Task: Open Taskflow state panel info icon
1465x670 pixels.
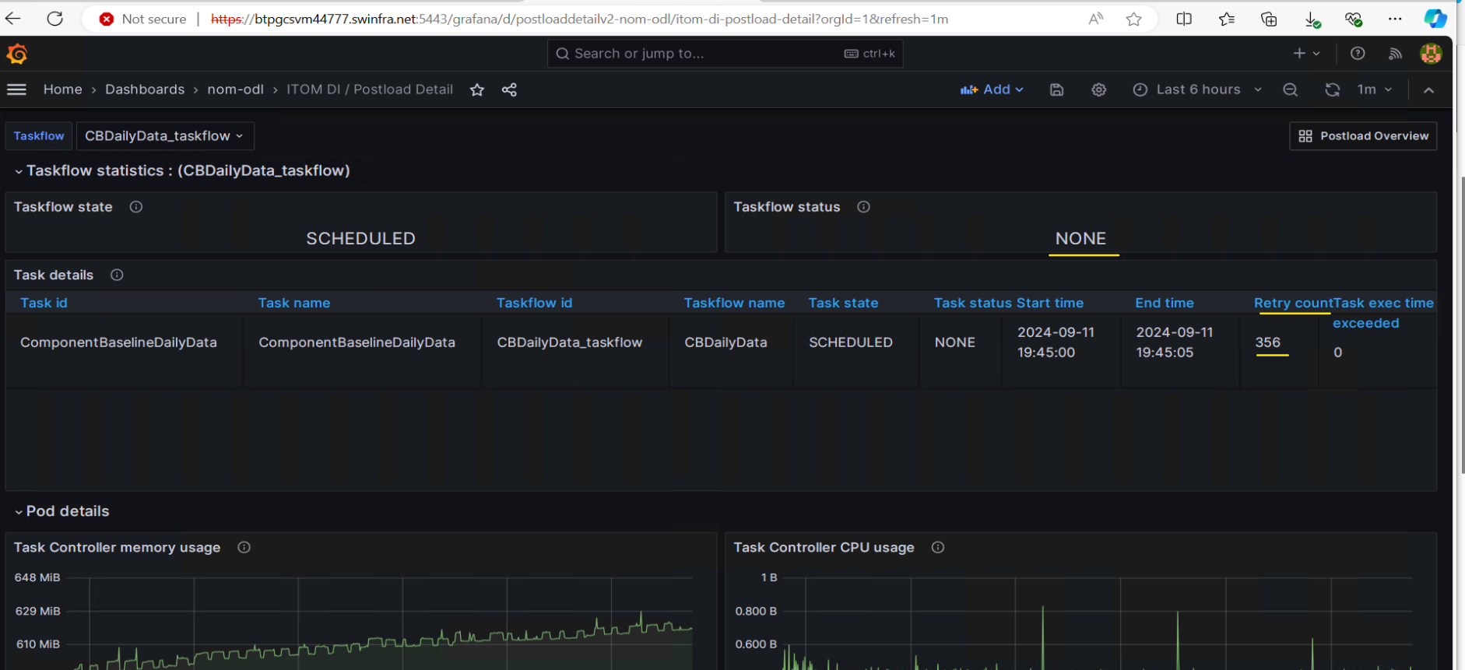Action: 136,207
